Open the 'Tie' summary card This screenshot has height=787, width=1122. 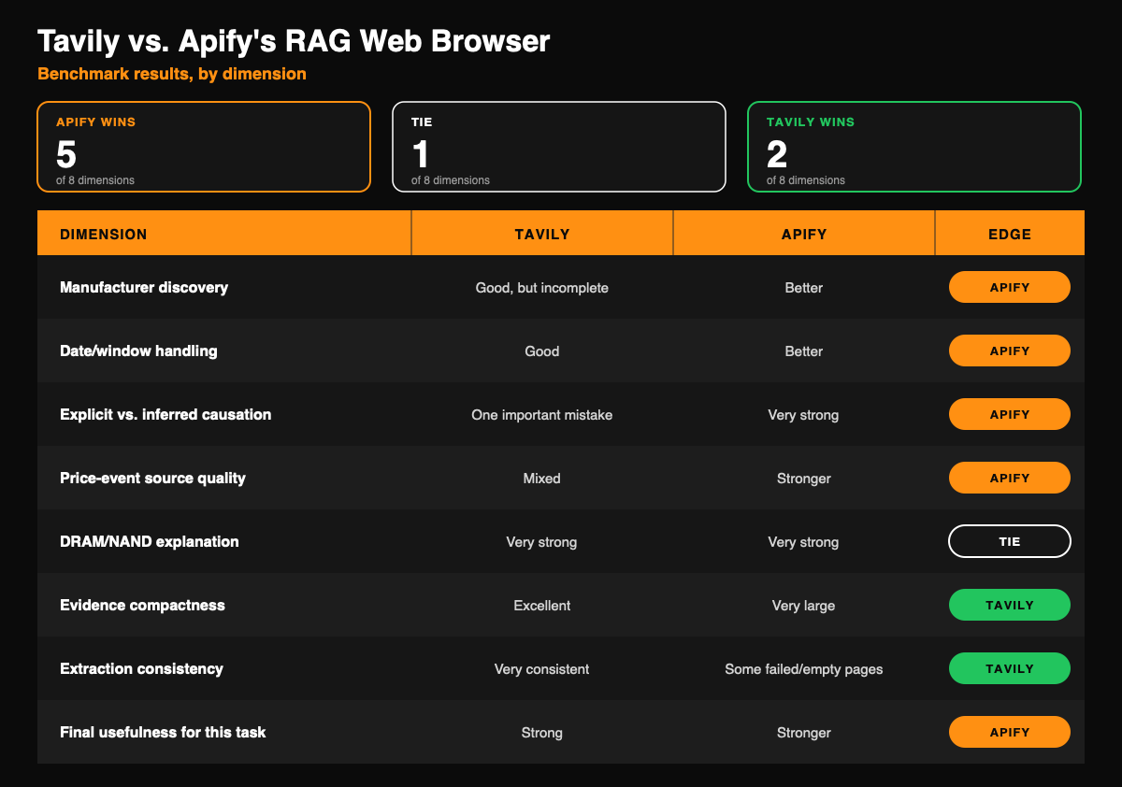559,147
